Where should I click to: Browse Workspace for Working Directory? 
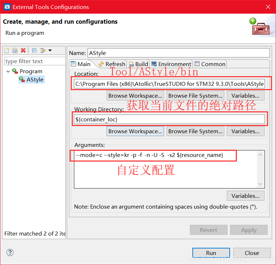135,131
